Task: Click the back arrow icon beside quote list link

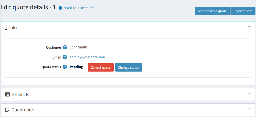Action: coord(60,8)
